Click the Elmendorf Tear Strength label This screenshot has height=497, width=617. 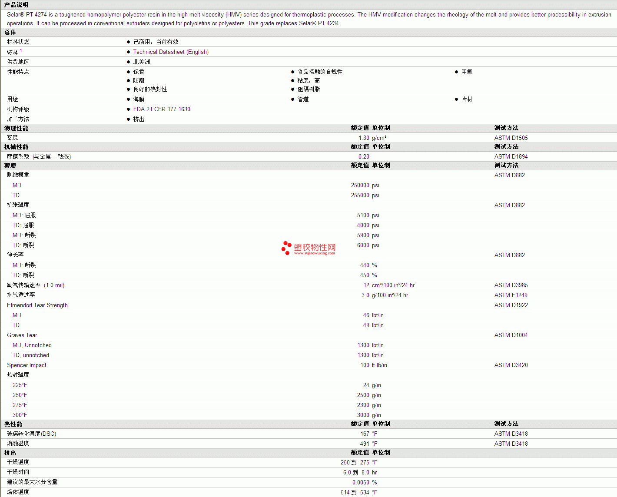click(37, 305)
